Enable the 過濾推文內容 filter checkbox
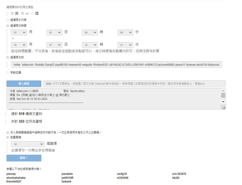 [x=8, y=20]
